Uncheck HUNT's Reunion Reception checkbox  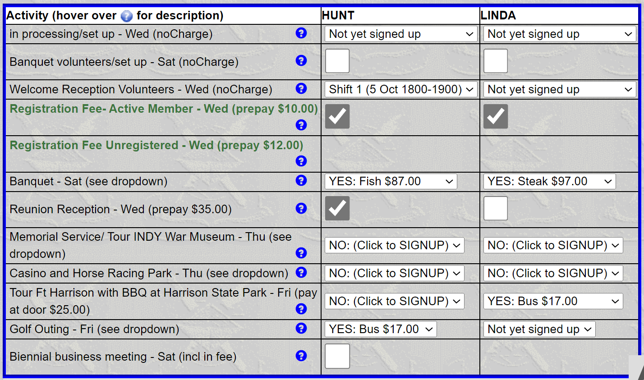point(337,208)
